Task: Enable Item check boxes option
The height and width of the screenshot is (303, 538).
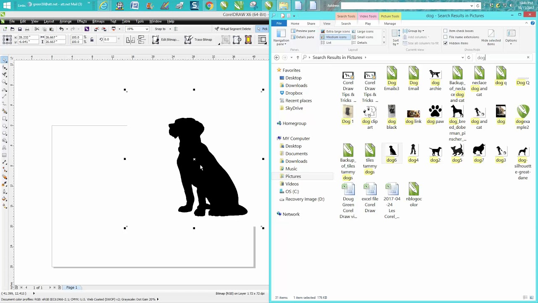Action: (x=446, y=31)
